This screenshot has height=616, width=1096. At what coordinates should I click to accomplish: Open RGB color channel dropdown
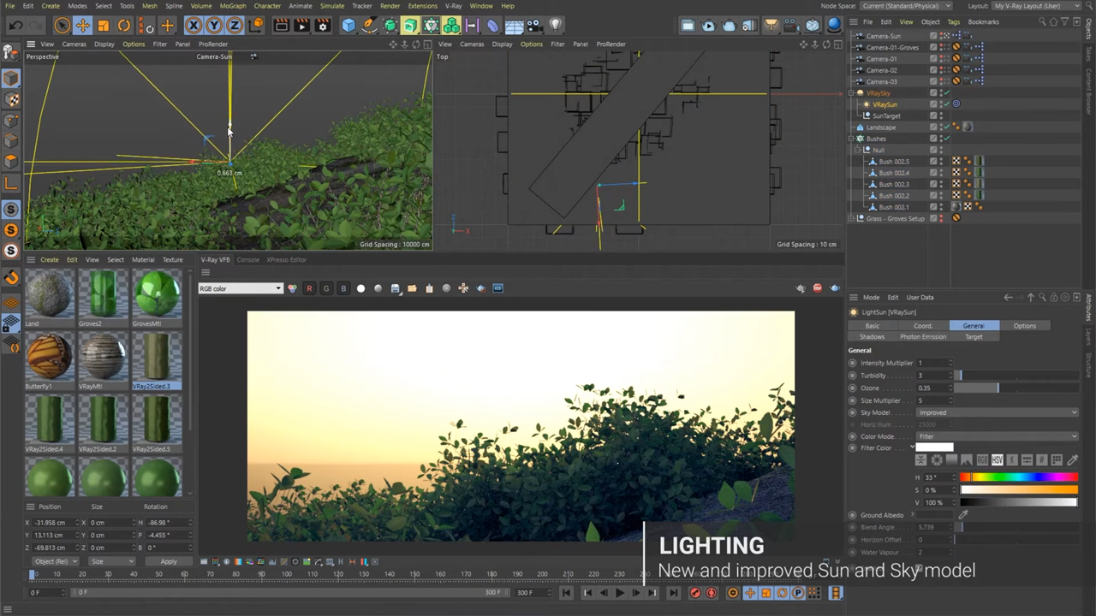[240, 288]
